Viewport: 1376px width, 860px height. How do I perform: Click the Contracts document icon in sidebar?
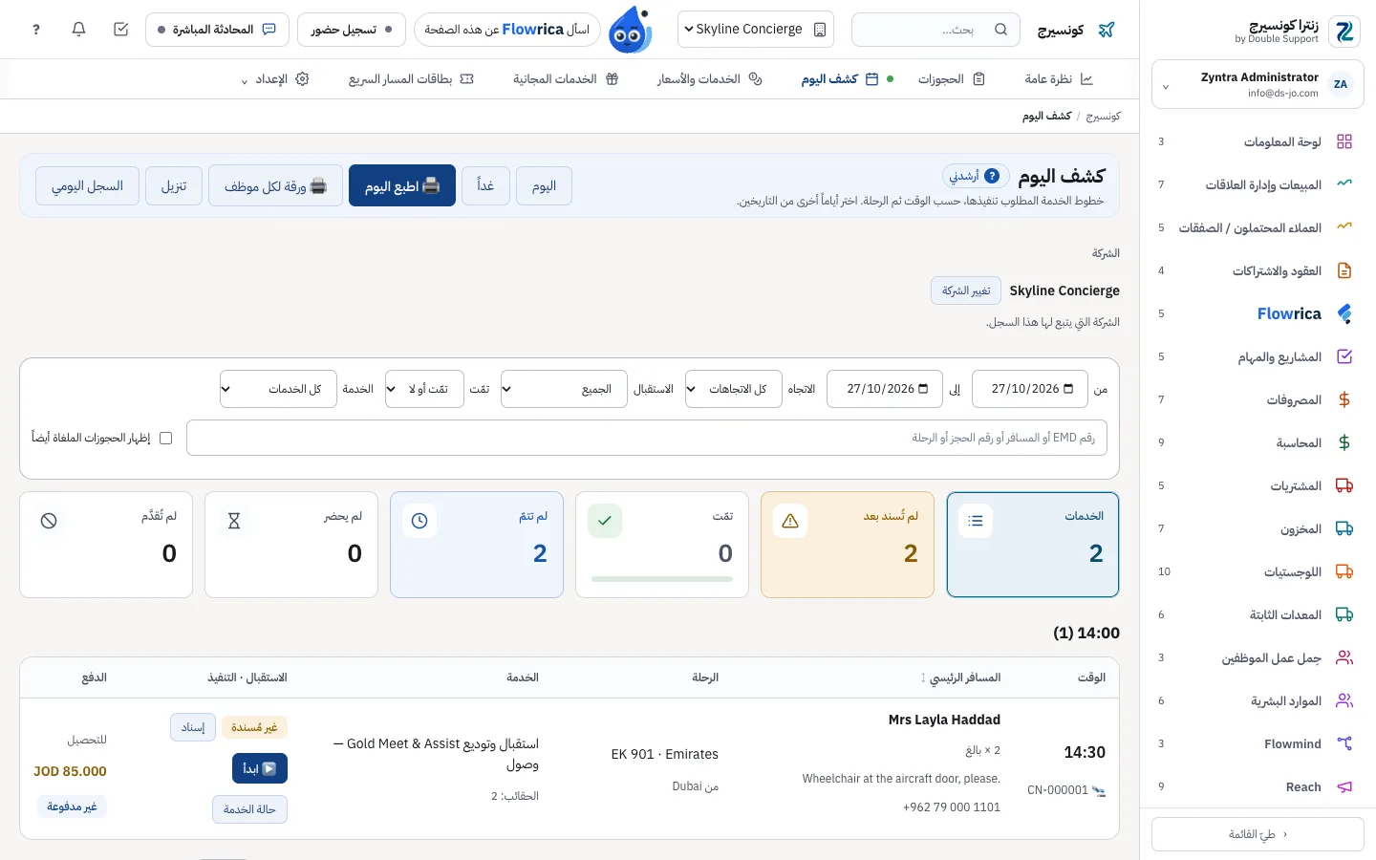tap(1344, 270)
